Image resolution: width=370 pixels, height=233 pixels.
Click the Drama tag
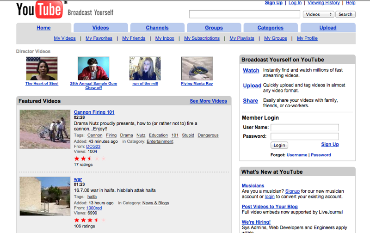coord(126,135)
